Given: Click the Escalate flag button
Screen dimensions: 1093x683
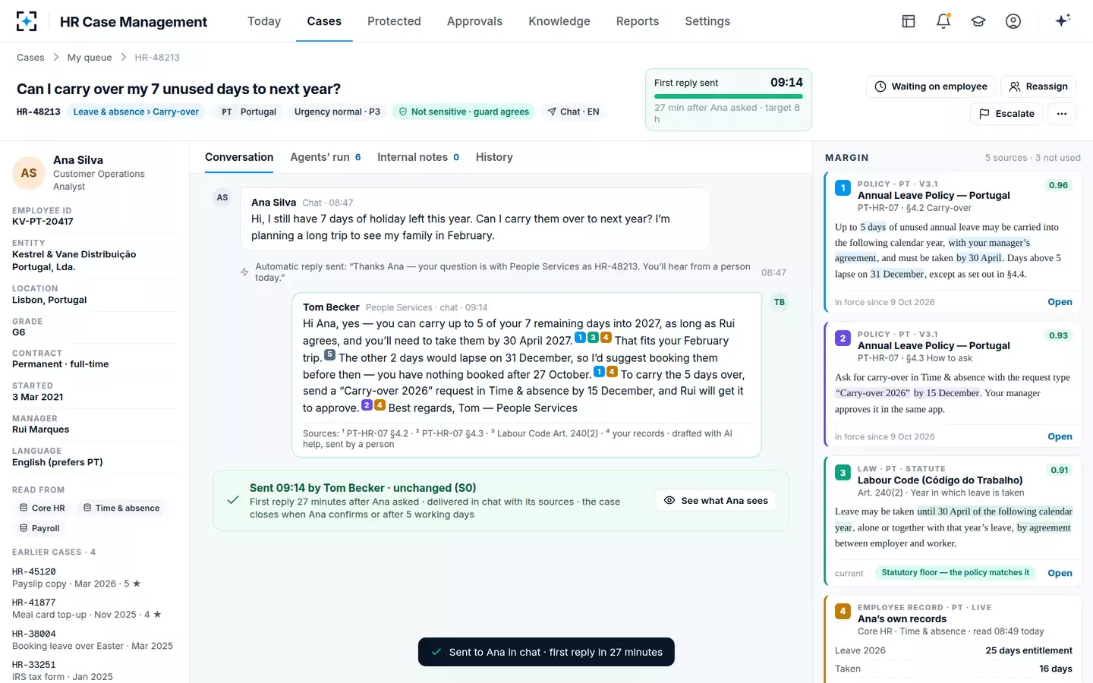Looking at the screenshot, I should (1006, 114).
